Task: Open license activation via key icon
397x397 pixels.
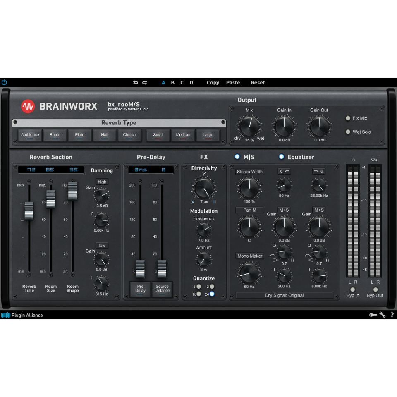Action: 373,315
